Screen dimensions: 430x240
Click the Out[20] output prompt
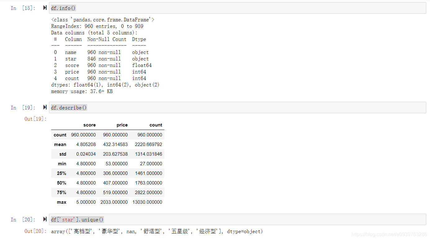point(35,231)
